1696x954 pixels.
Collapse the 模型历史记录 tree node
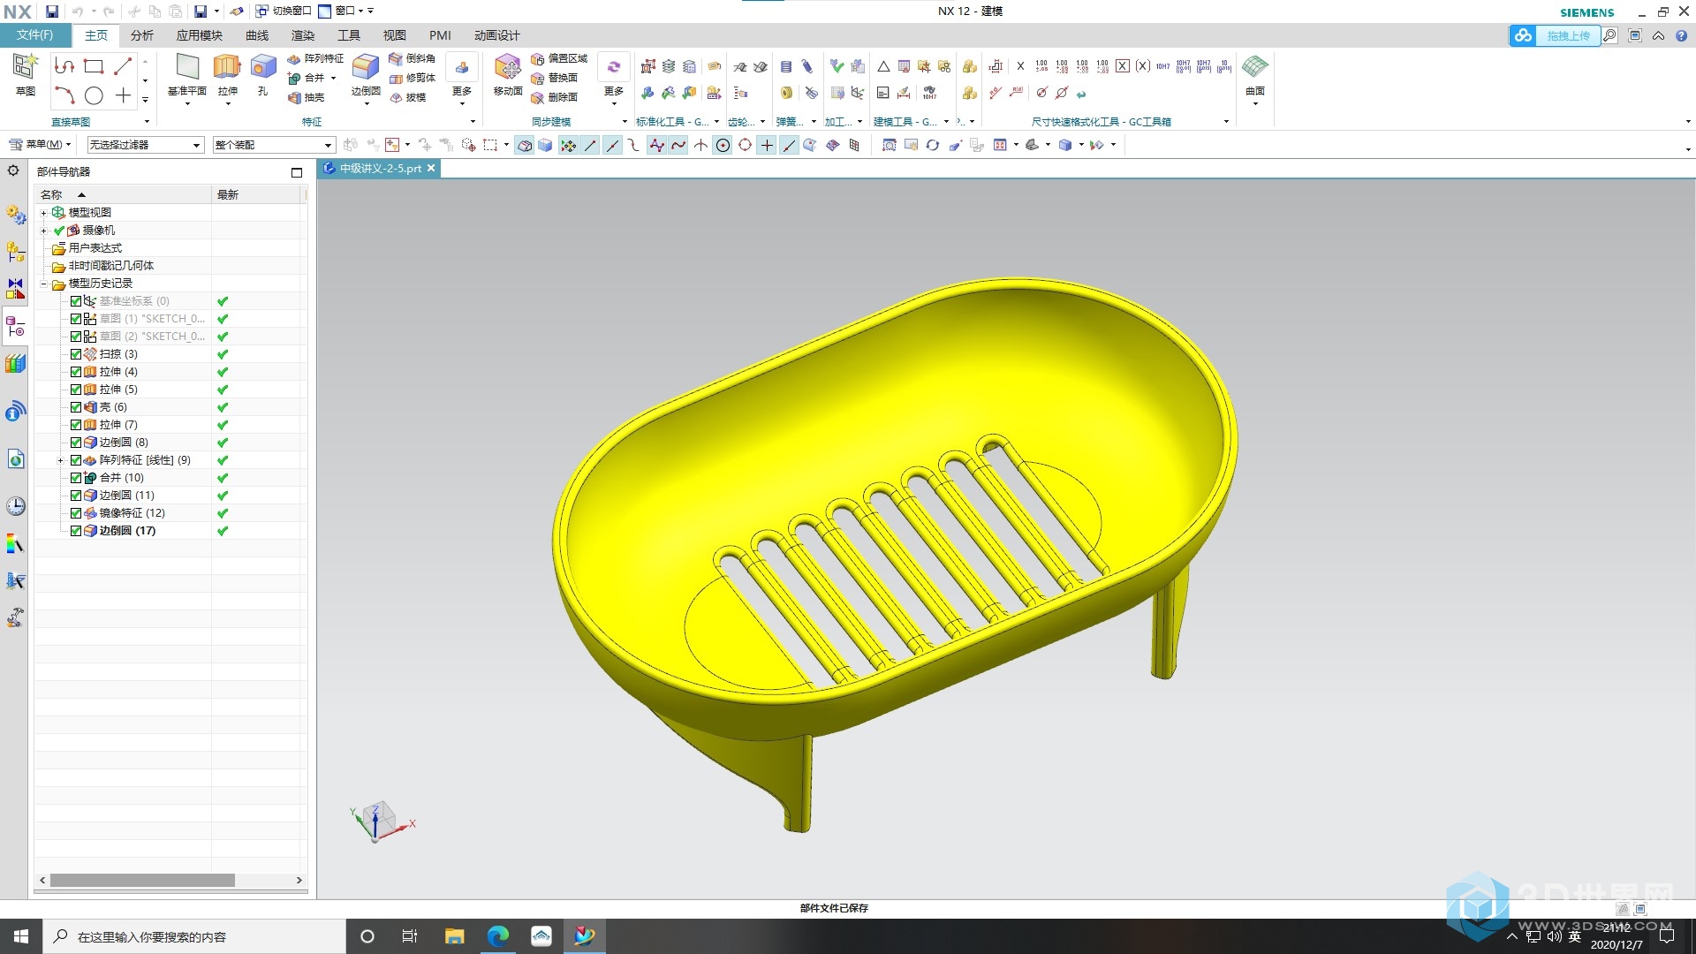pos(43,284)
